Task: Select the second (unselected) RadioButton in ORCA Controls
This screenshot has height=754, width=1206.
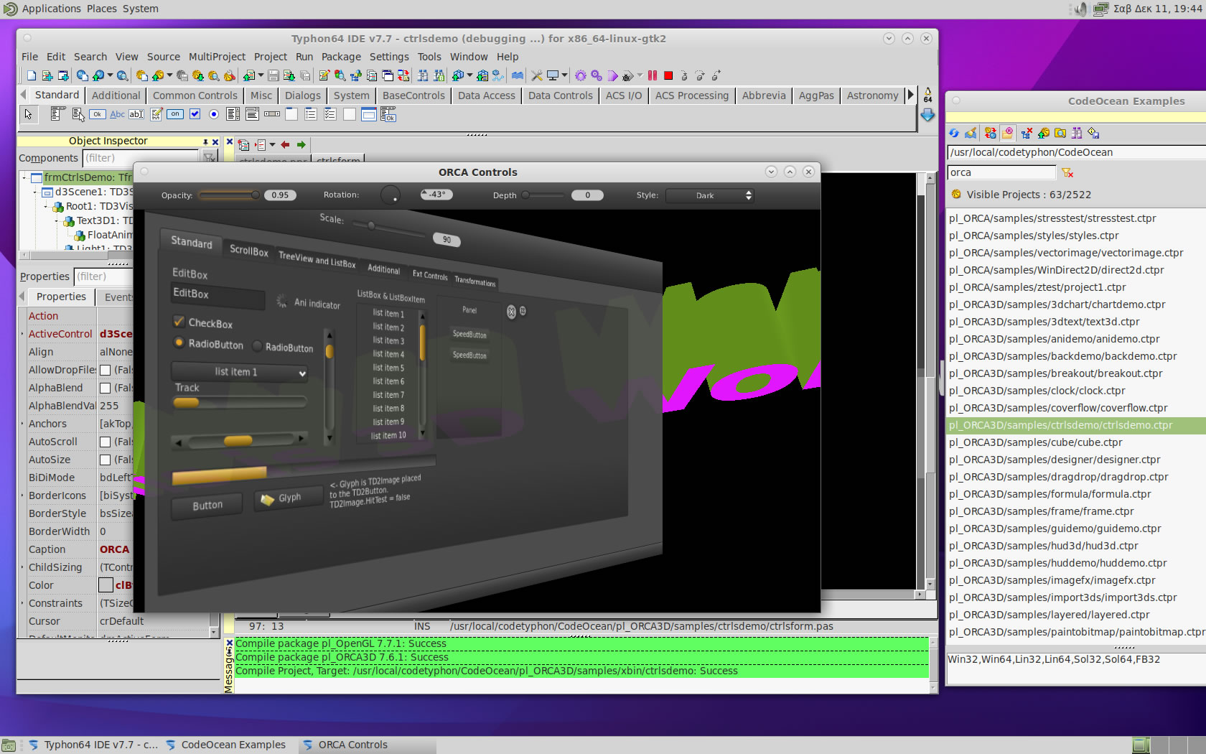Action: (x=257, y=346)
